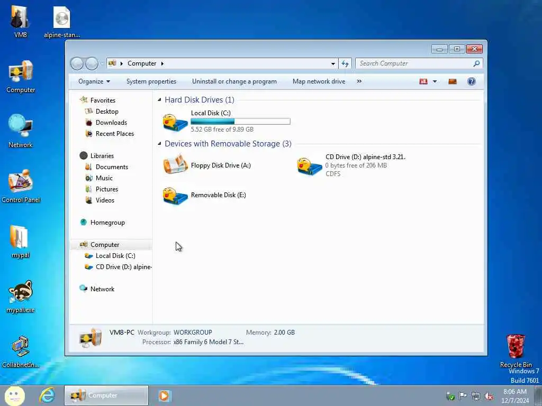Collapse the Hard Disk Drives group

(159, 100)
